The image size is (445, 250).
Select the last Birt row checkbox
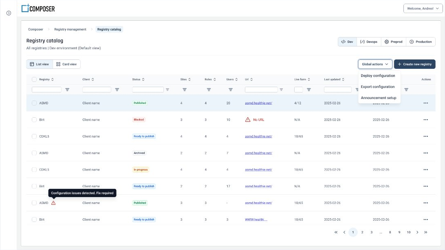(34, 219)
